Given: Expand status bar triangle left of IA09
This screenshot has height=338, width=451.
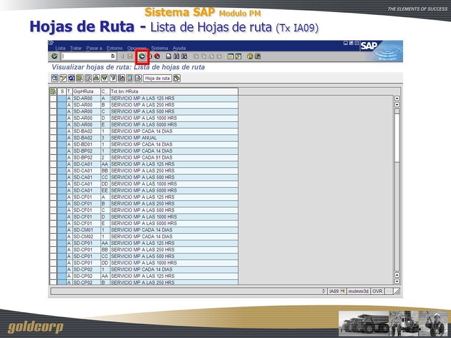Looking at the screenshot, I should (324, 291).
